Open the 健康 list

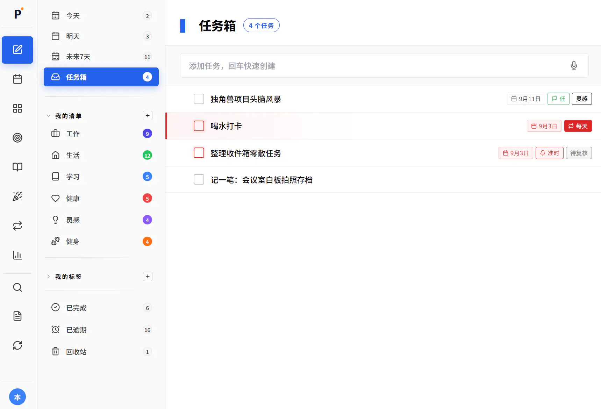click(101, 199)
